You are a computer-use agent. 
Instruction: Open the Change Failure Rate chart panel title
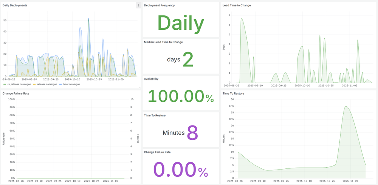16,93
